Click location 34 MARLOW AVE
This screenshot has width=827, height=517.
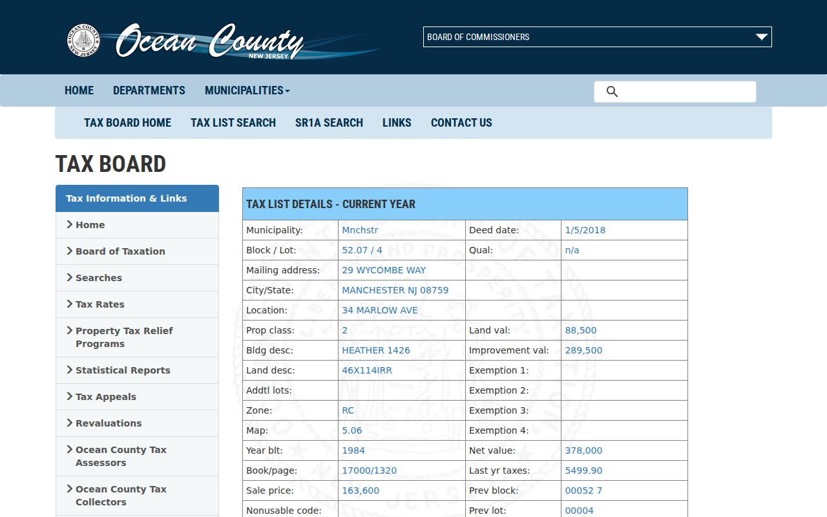click(x=380, y=310)
